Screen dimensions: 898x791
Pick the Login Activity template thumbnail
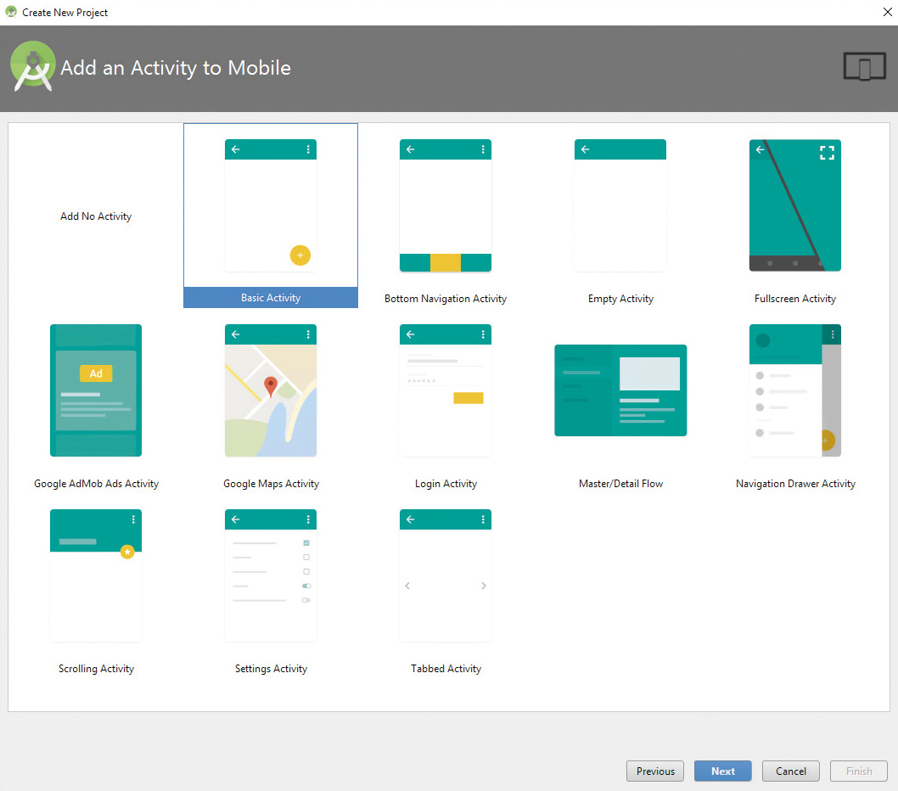[x=446, y=390]
